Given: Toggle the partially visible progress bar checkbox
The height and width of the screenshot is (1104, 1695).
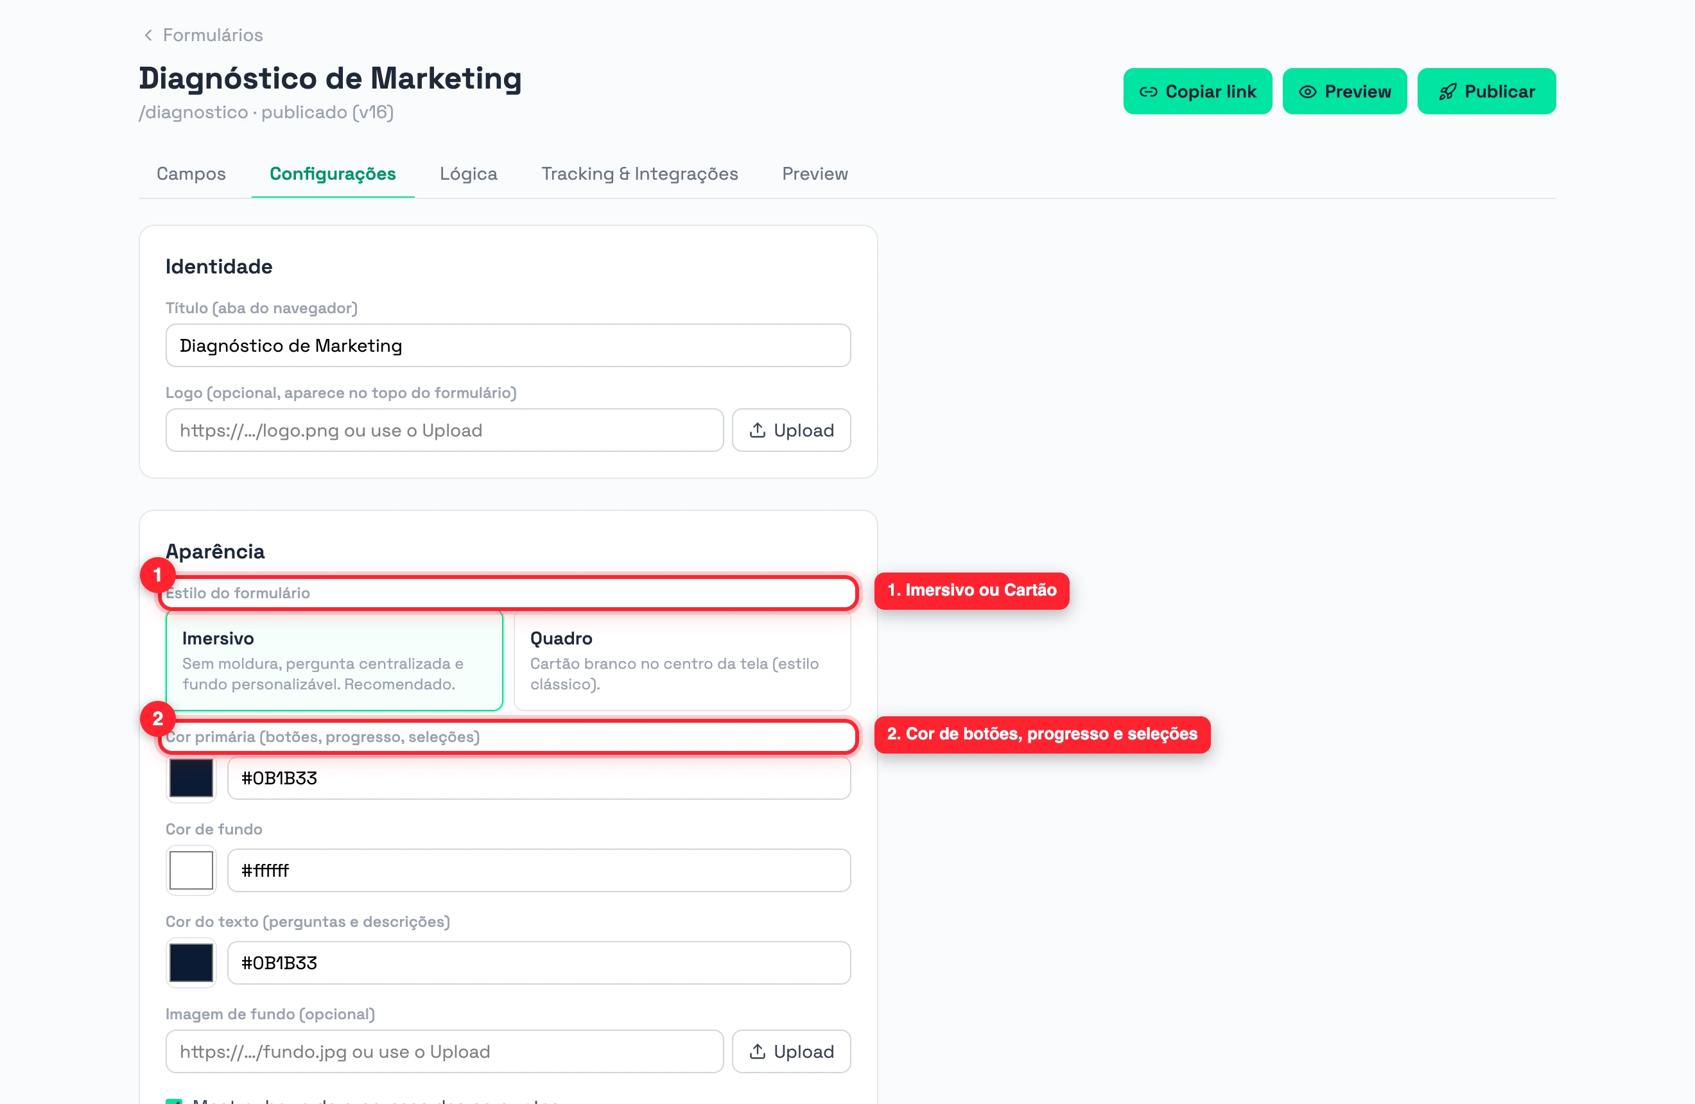Looking at the screenshot, I should [175, 1100].
